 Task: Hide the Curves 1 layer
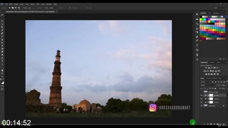click(201, 102)
